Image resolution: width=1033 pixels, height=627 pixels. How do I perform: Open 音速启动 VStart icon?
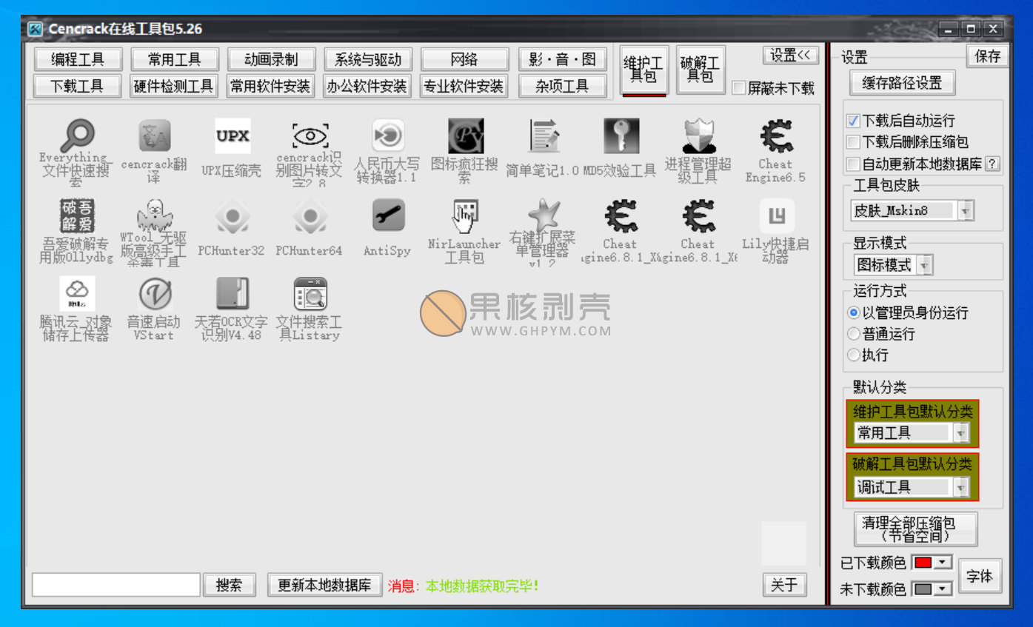(155, 294)
